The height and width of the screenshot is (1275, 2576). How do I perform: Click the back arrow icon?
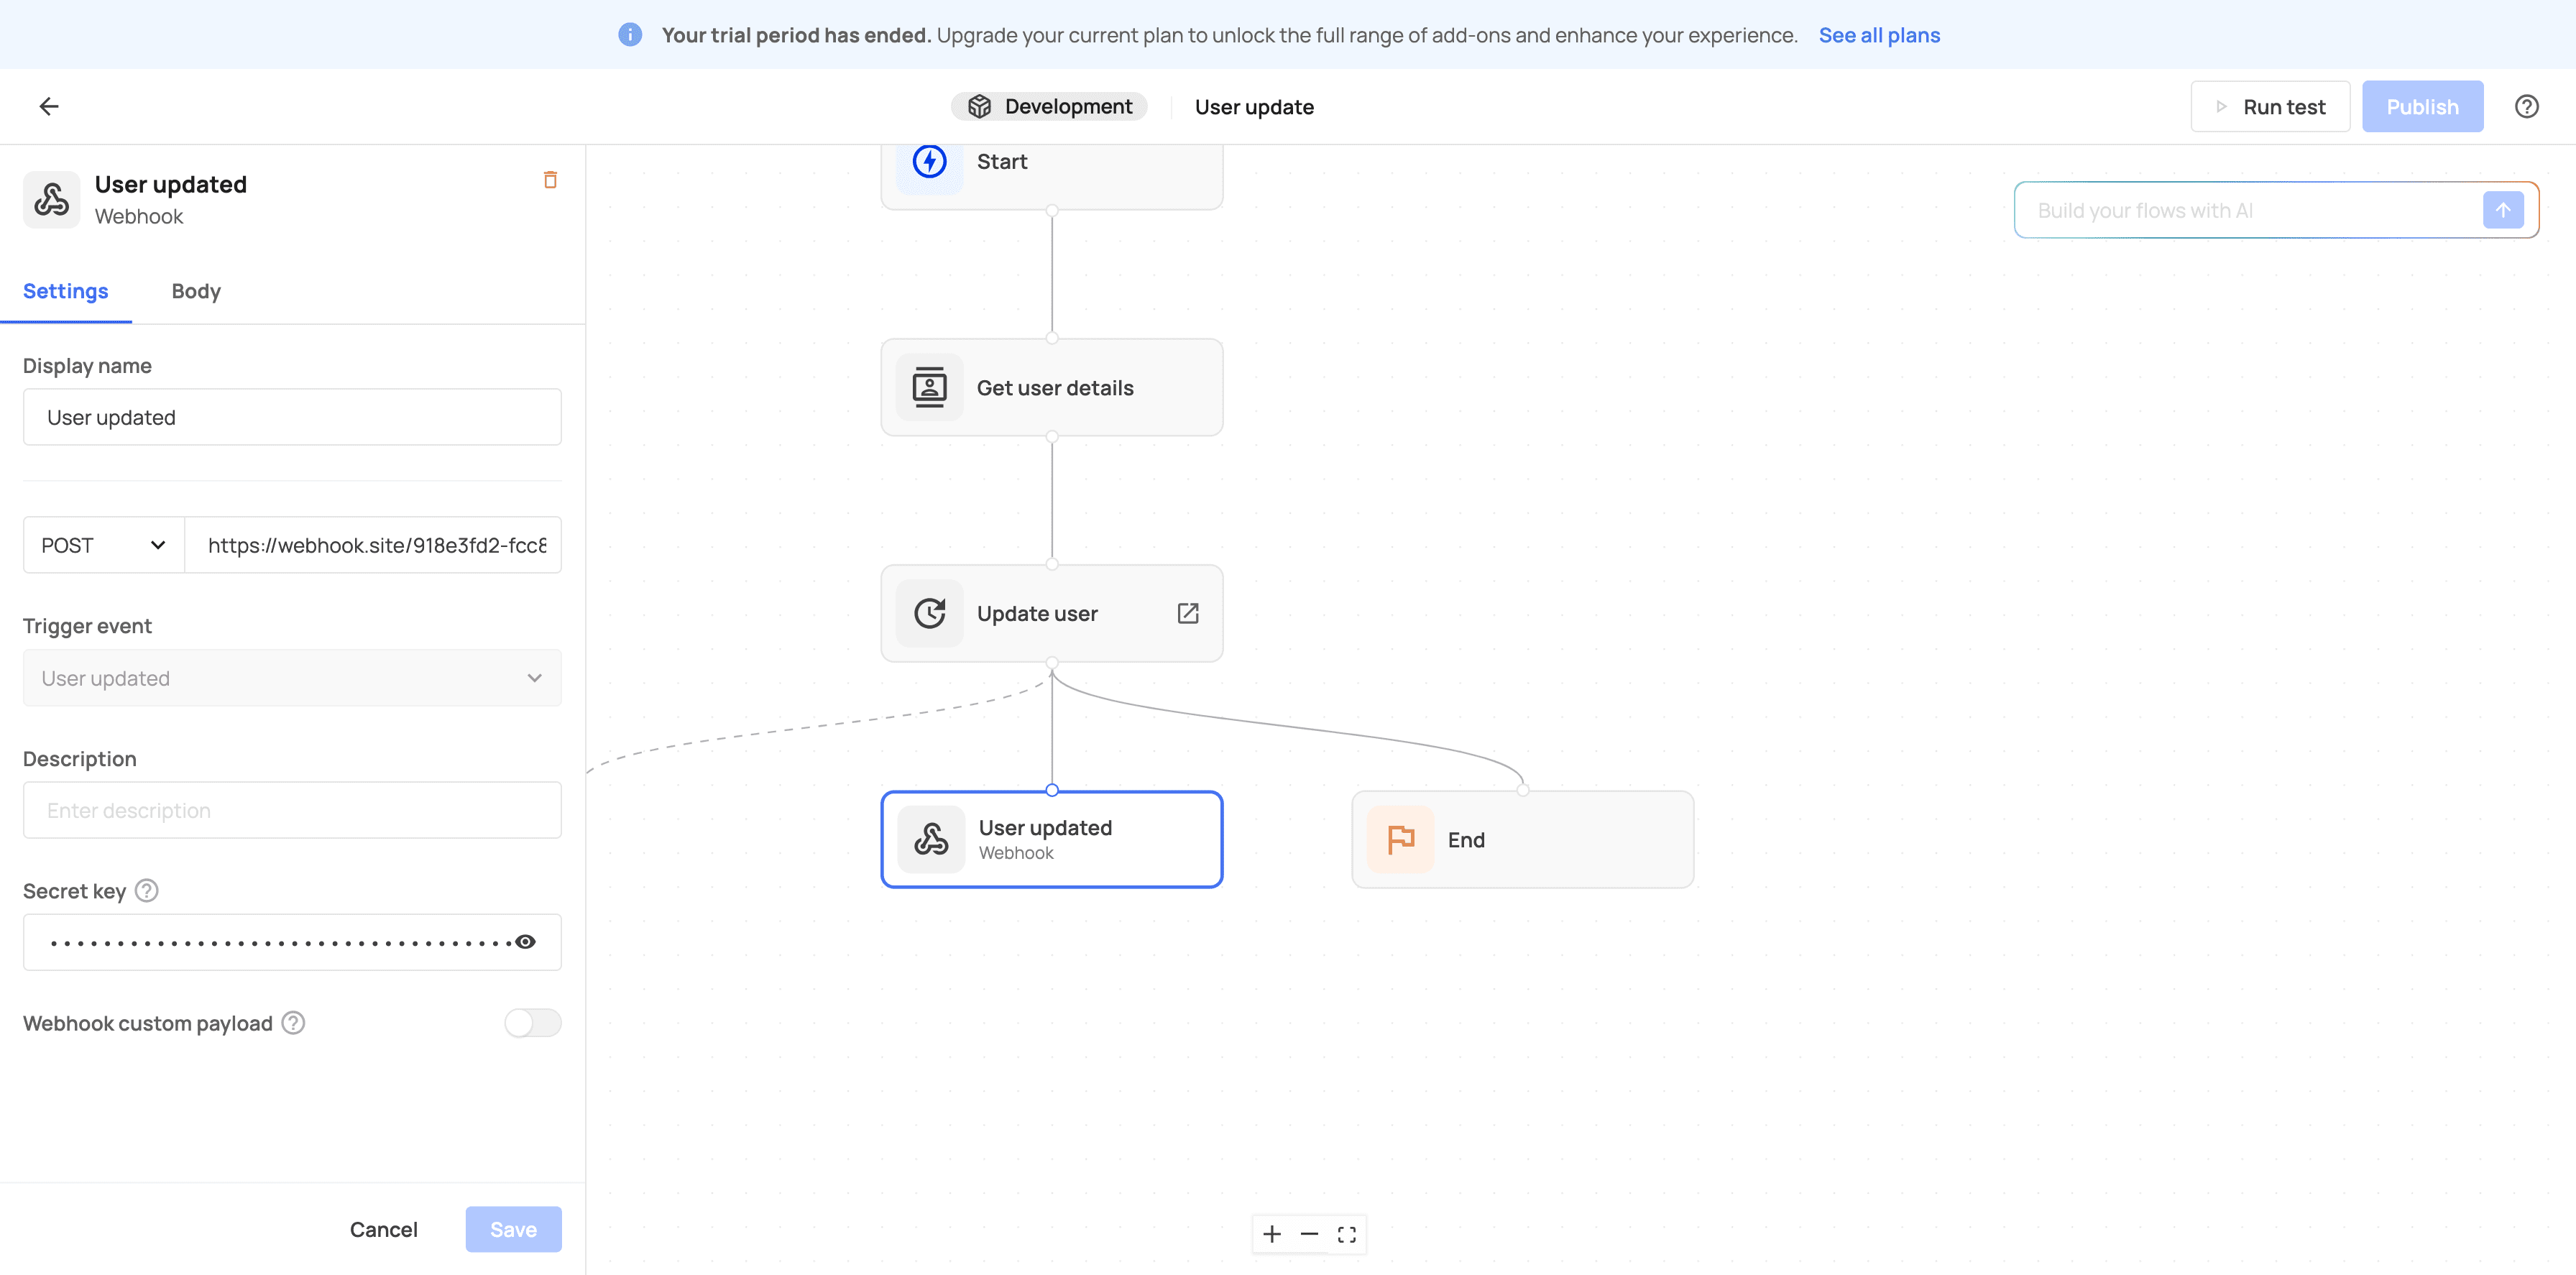[x=49, y=106]
